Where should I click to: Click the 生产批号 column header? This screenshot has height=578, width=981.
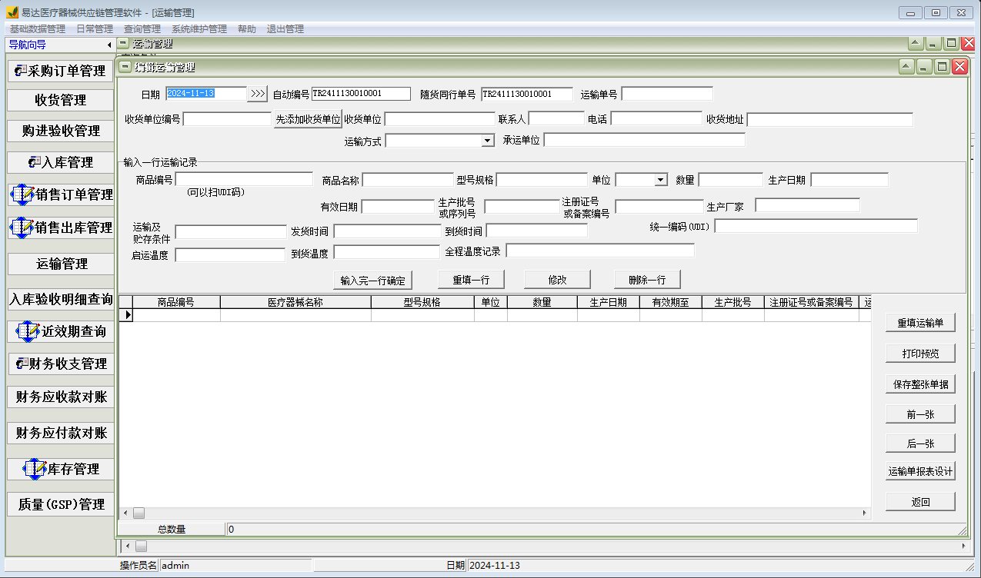pos(732,302)
